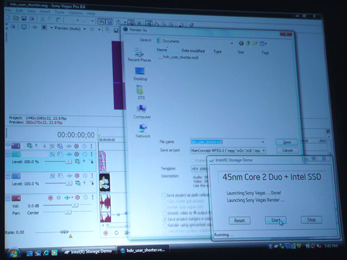The image size is (347, 260).
Task: Uncheck Save project markers in media
Action: tap(164, 219)
